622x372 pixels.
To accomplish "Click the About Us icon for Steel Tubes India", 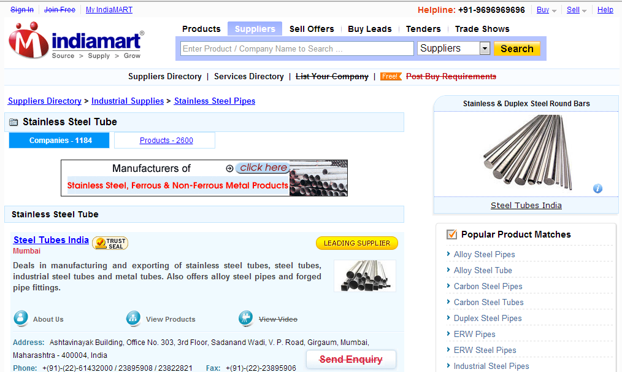I will [x=21, y=318].
